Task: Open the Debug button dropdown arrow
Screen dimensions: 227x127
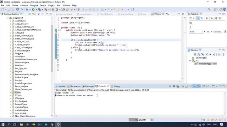Action: point(30,10)
